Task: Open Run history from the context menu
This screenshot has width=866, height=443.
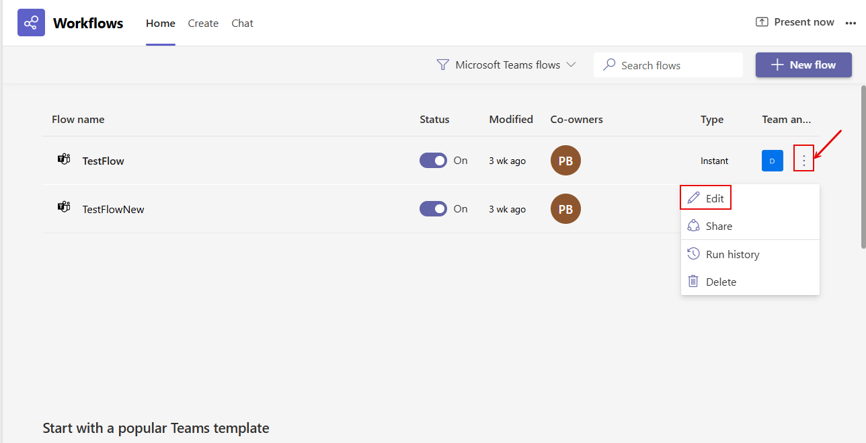Action: pyautogui.click(x=732, y=254)
